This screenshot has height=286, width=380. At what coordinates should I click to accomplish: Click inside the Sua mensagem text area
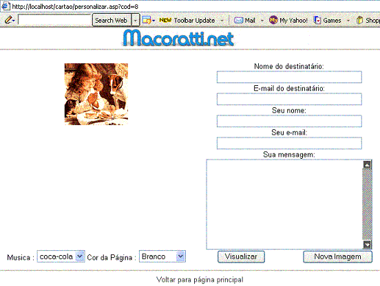tap(284, 204)
